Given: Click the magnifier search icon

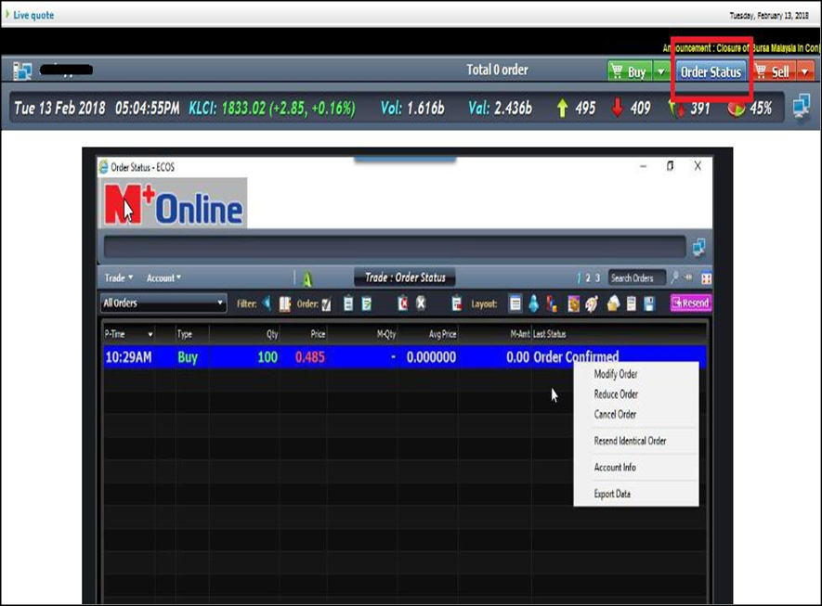Looking at the screenshot, I should [x=675, y=277].
